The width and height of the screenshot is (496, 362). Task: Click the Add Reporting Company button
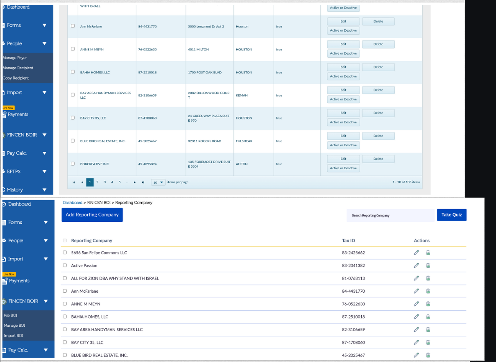[92, 215]
